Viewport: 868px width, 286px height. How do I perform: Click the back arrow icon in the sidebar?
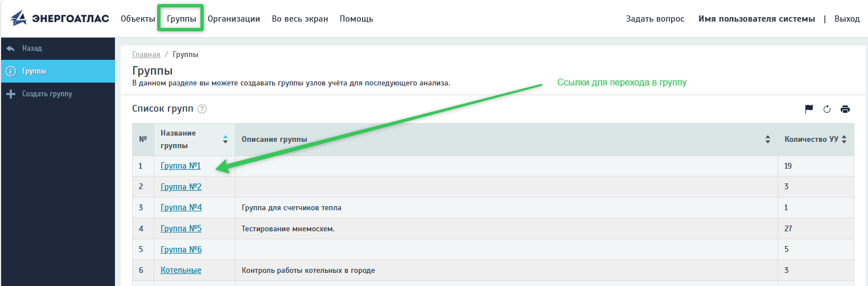[x=10, y=48]
